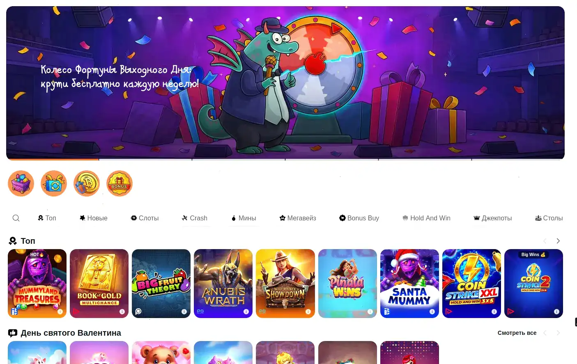Select the Hold And Win tab
The height and width of the screenshot is (364, 577).
click(426, 218)
